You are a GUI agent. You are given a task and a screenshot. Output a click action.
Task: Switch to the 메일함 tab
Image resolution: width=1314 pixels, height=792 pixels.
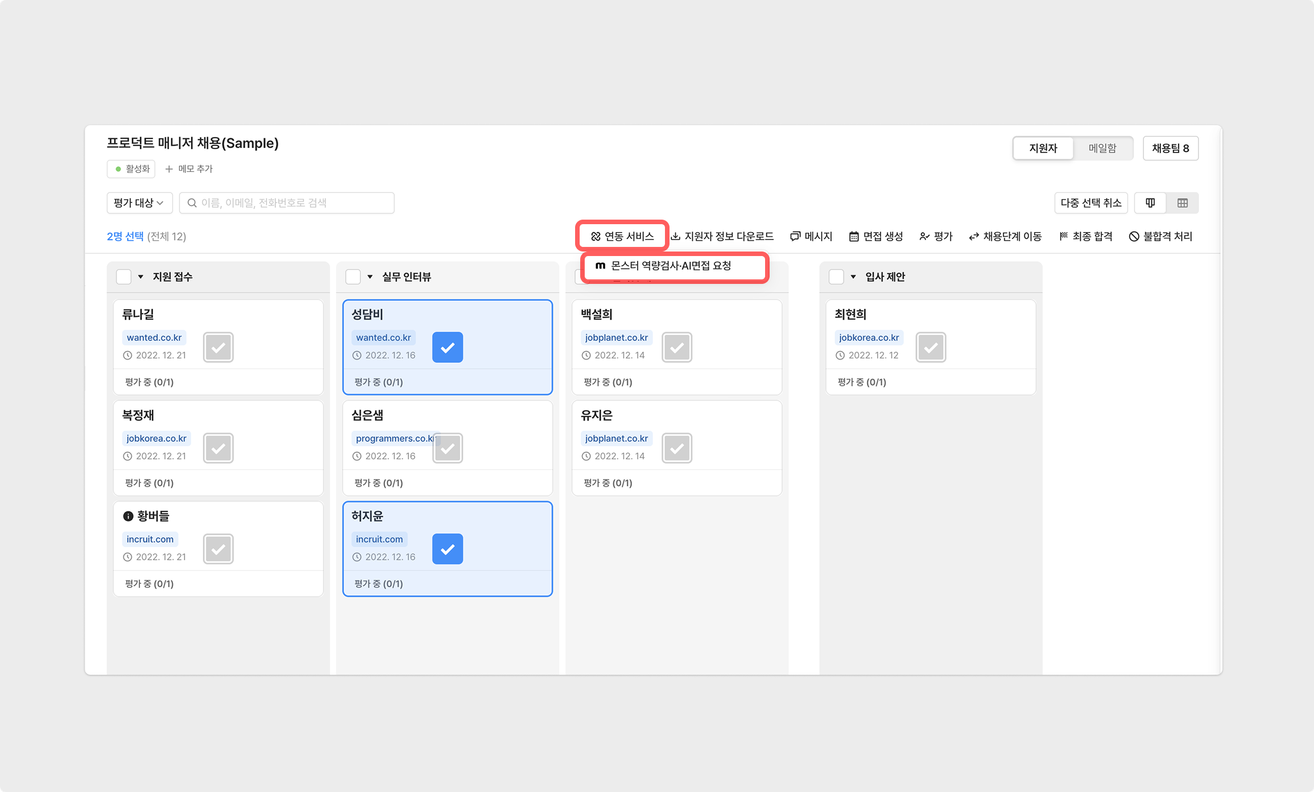tap(1102, 148)
